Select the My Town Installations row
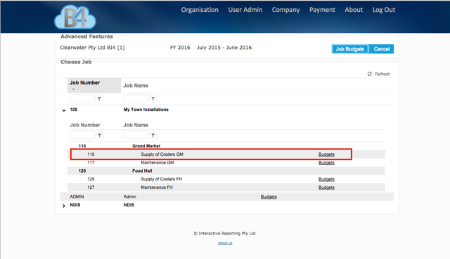The width and height of the screenshot is (450, 259). click(x=226, y=109)
